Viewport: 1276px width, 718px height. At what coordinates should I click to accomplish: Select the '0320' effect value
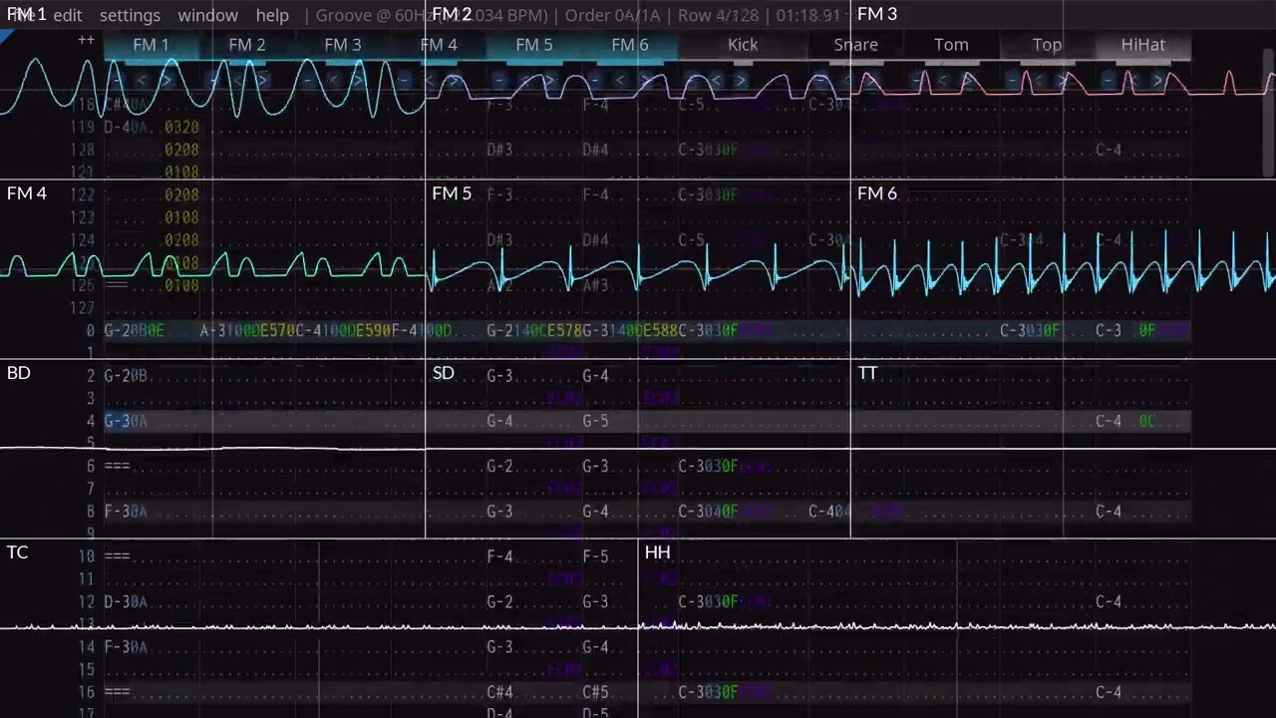(181, 127)
